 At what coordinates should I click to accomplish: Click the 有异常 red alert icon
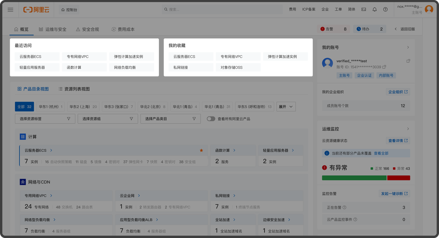pos(324,168)
